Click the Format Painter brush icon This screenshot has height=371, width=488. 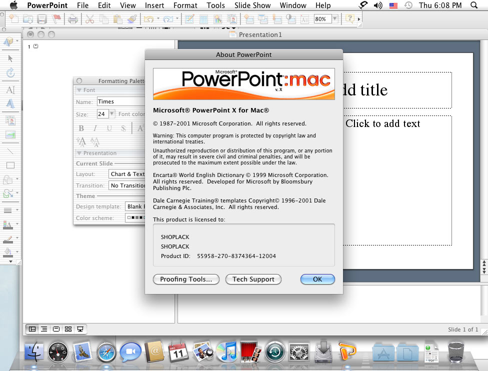click(x=132, y=19)
